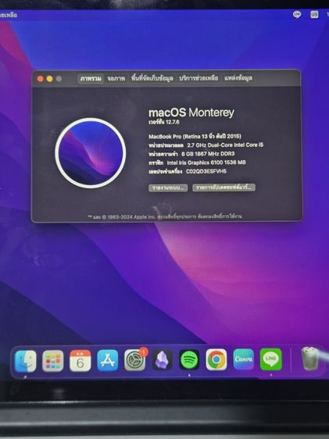This screenshot has width=329, height=439.
Task: Minimize the About This Mac window
Action: tap(49, 79)
